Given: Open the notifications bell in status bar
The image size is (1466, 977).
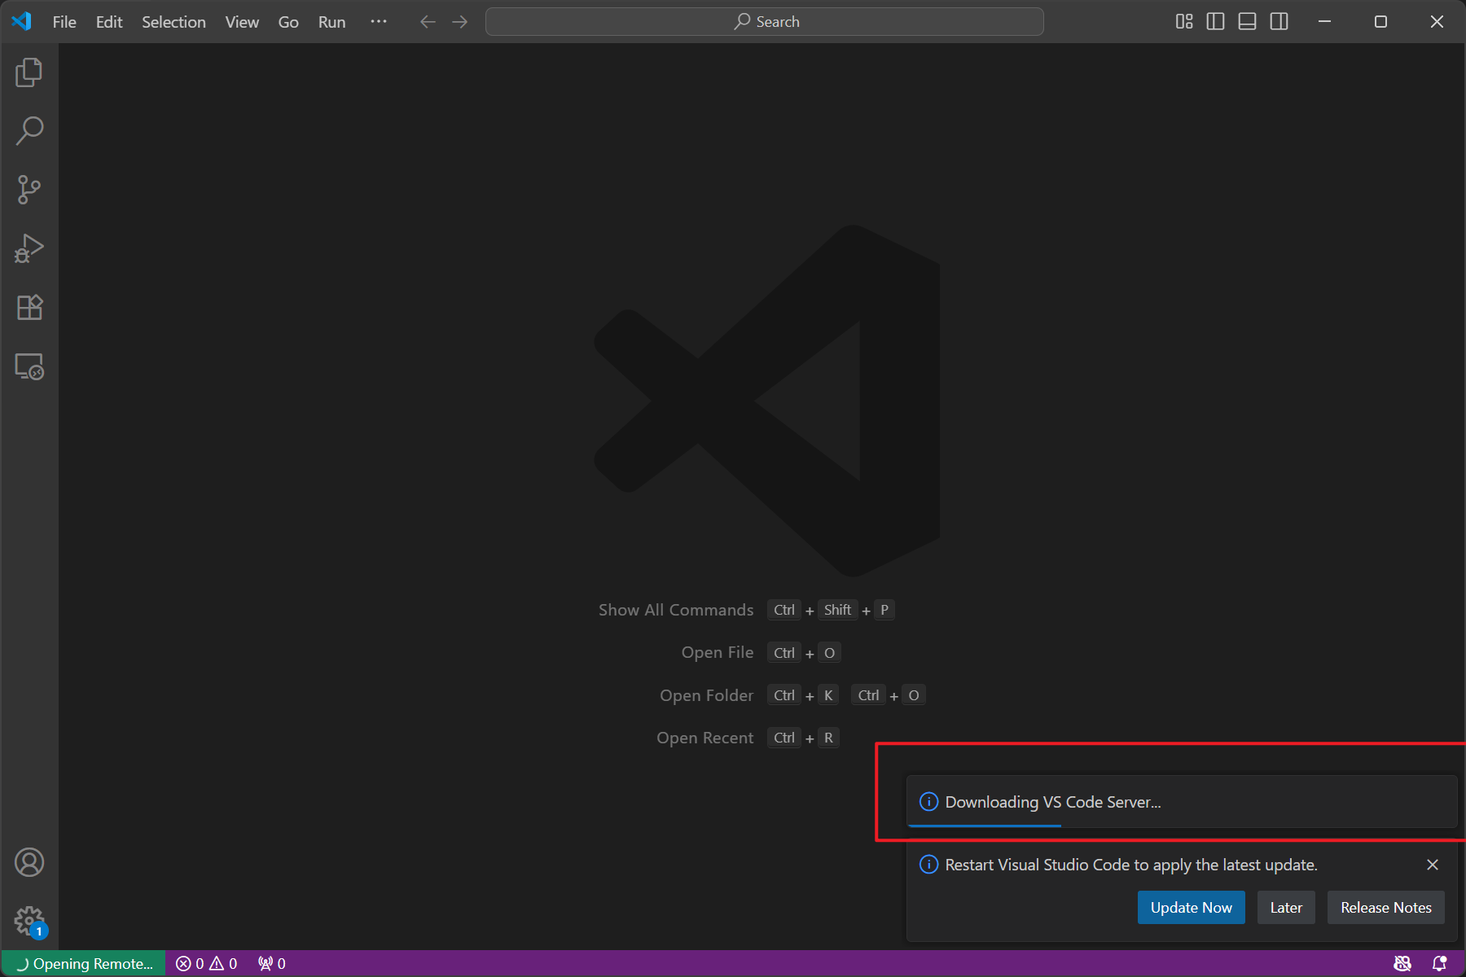Looking at the screenshot, I should (1439, 963).
